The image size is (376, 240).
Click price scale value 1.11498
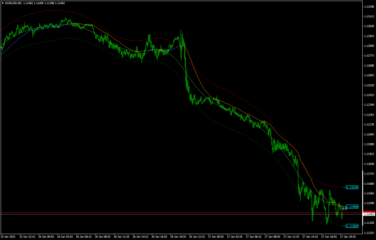369,203
